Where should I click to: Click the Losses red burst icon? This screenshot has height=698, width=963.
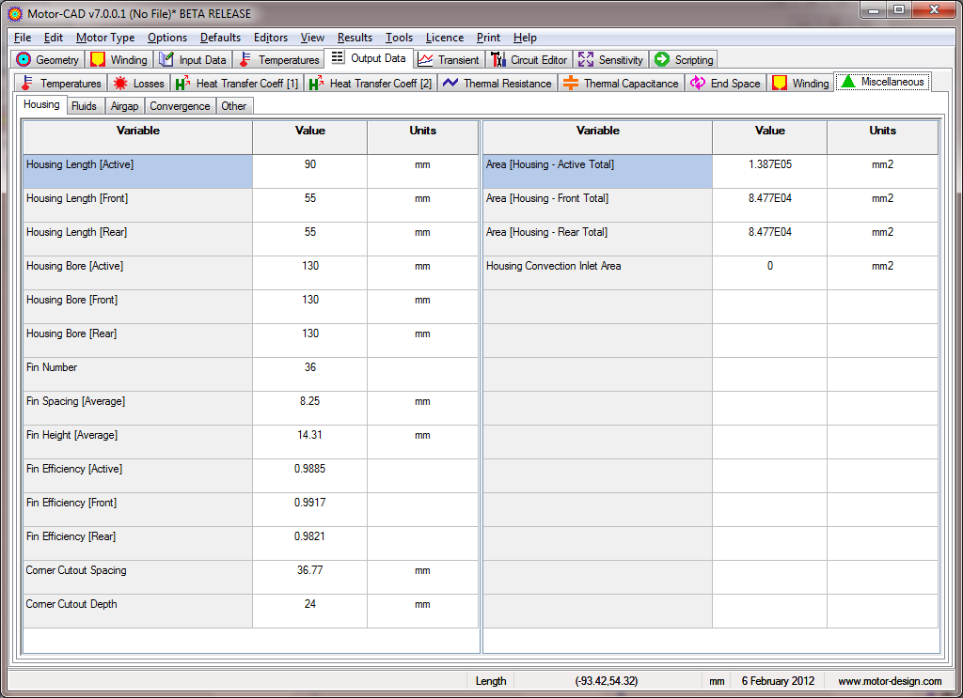coord(120,83)
